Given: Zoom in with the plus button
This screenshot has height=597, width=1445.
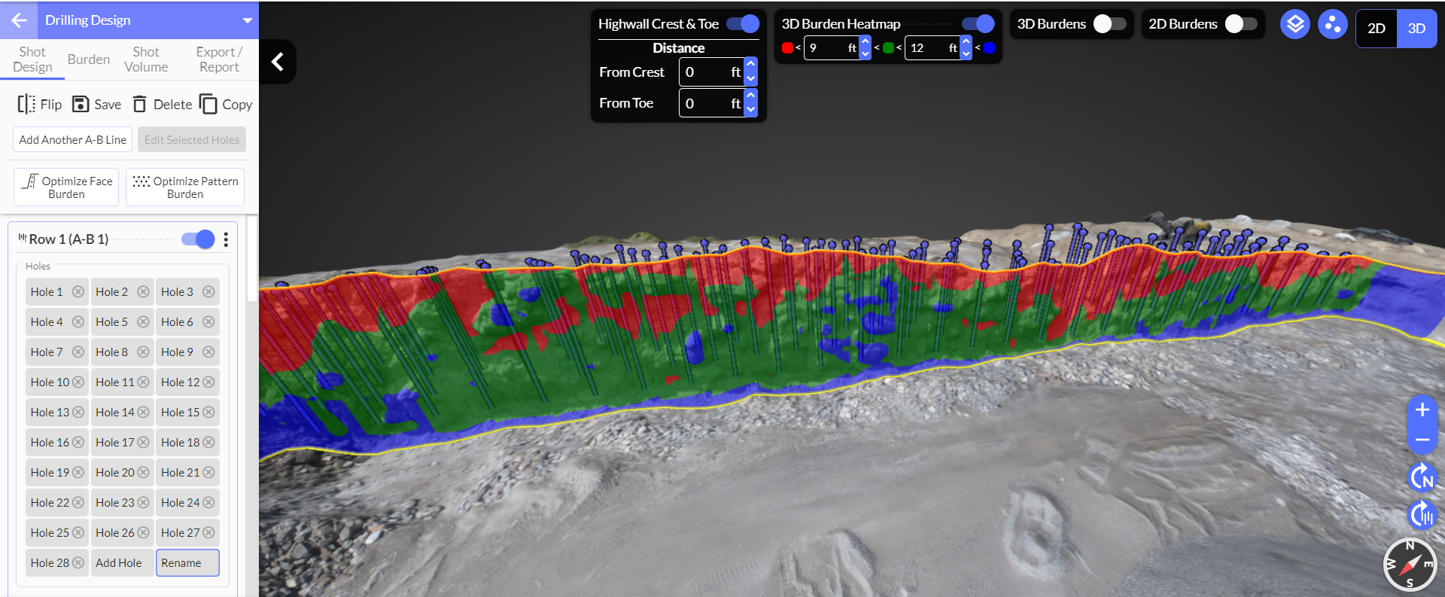Looking at the screenshot, I should [1422, 410].
